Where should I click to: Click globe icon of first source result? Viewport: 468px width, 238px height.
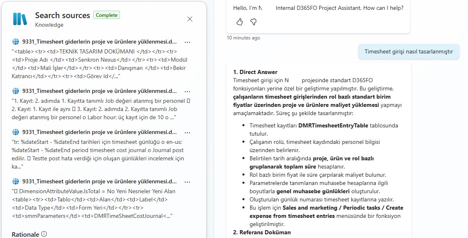coord(16,42)
